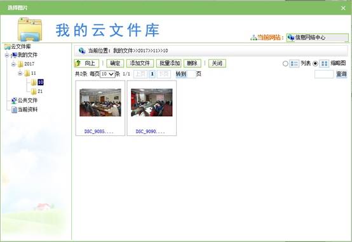Open the 信息网络中心 current website selector
Image resolution: width=352 pixels, height=242 pixels.
(318, 37)
